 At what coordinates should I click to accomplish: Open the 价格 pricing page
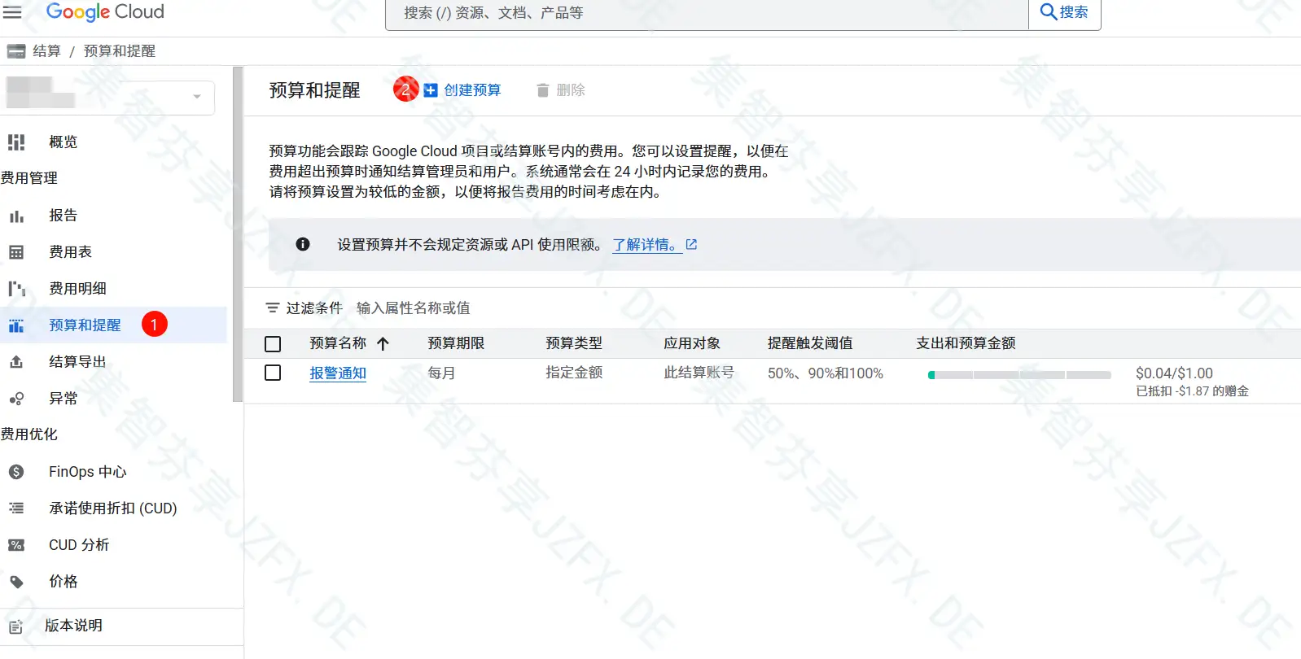63,582
